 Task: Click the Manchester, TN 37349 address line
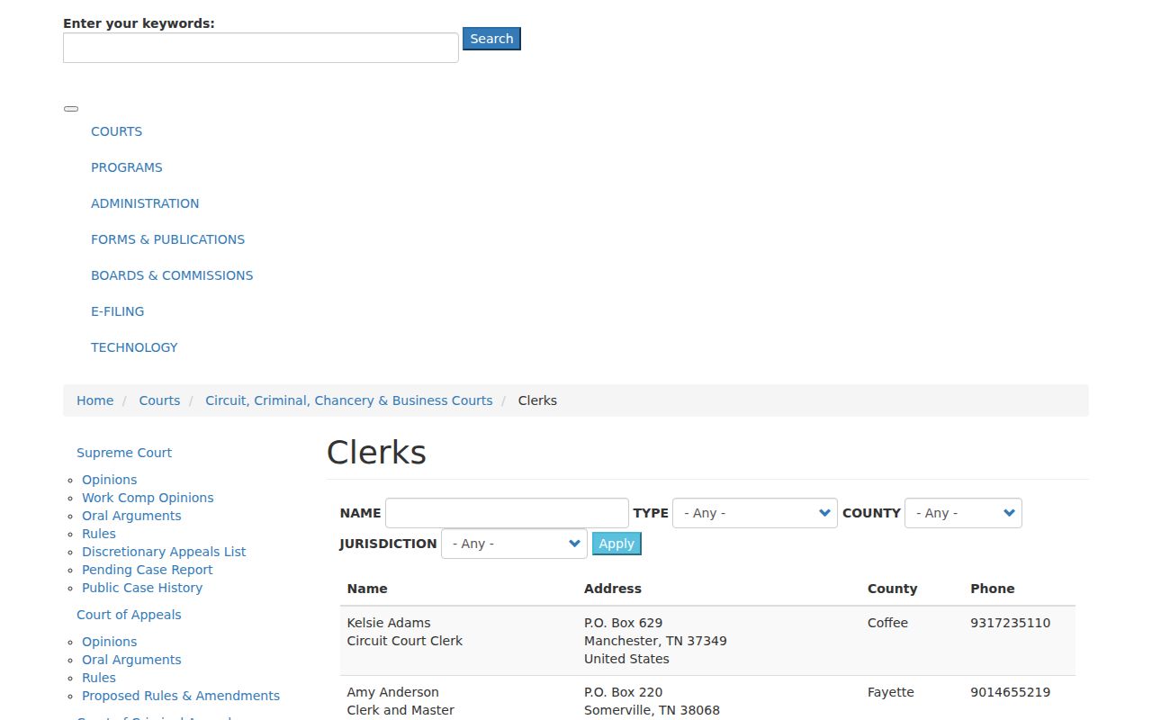655,641
